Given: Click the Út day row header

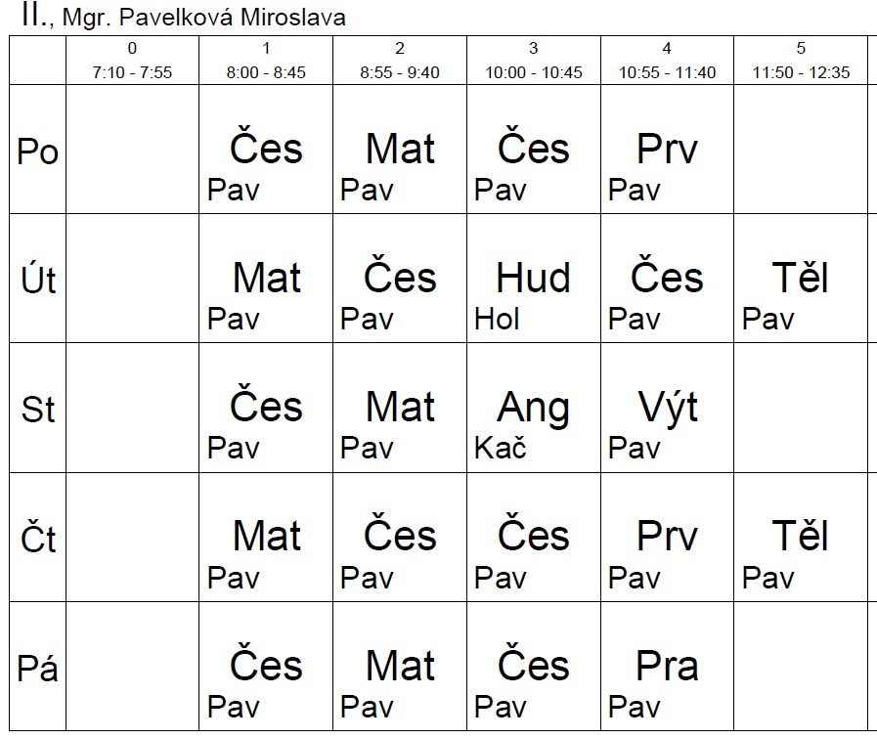Looking at the screenshot, I should point(37,279).
